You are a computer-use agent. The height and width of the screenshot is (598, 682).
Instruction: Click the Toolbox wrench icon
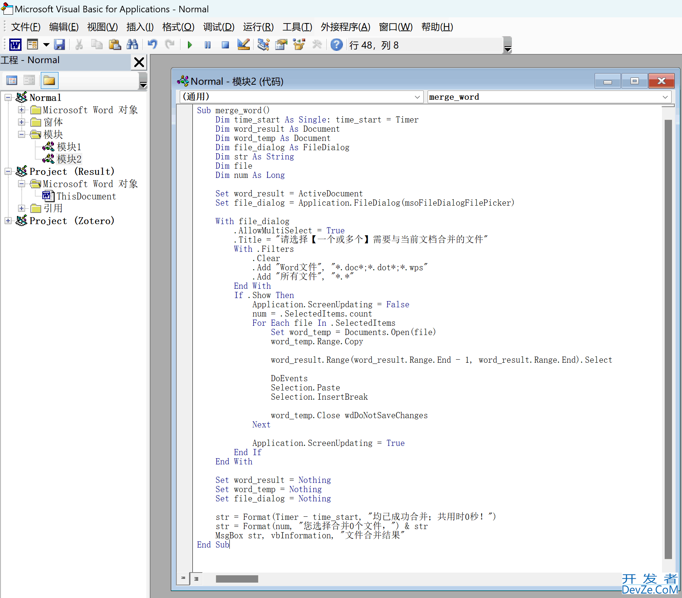317,45
